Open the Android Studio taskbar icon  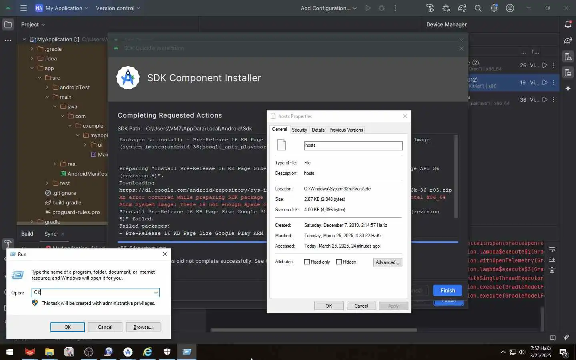(128, 352)
